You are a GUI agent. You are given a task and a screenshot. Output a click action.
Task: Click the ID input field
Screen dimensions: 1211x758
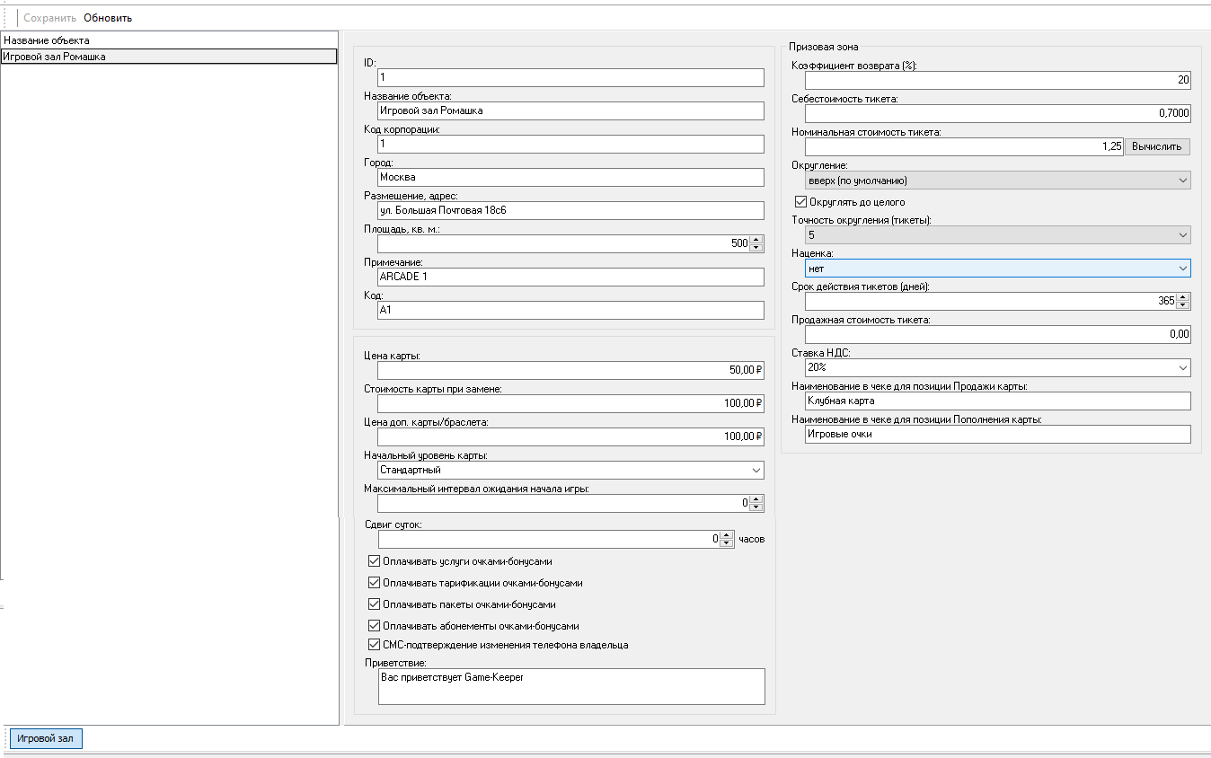[x=570, y=78]
